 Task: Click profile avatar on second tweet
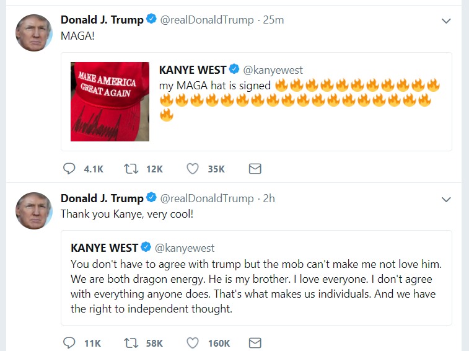pos(33,210)
